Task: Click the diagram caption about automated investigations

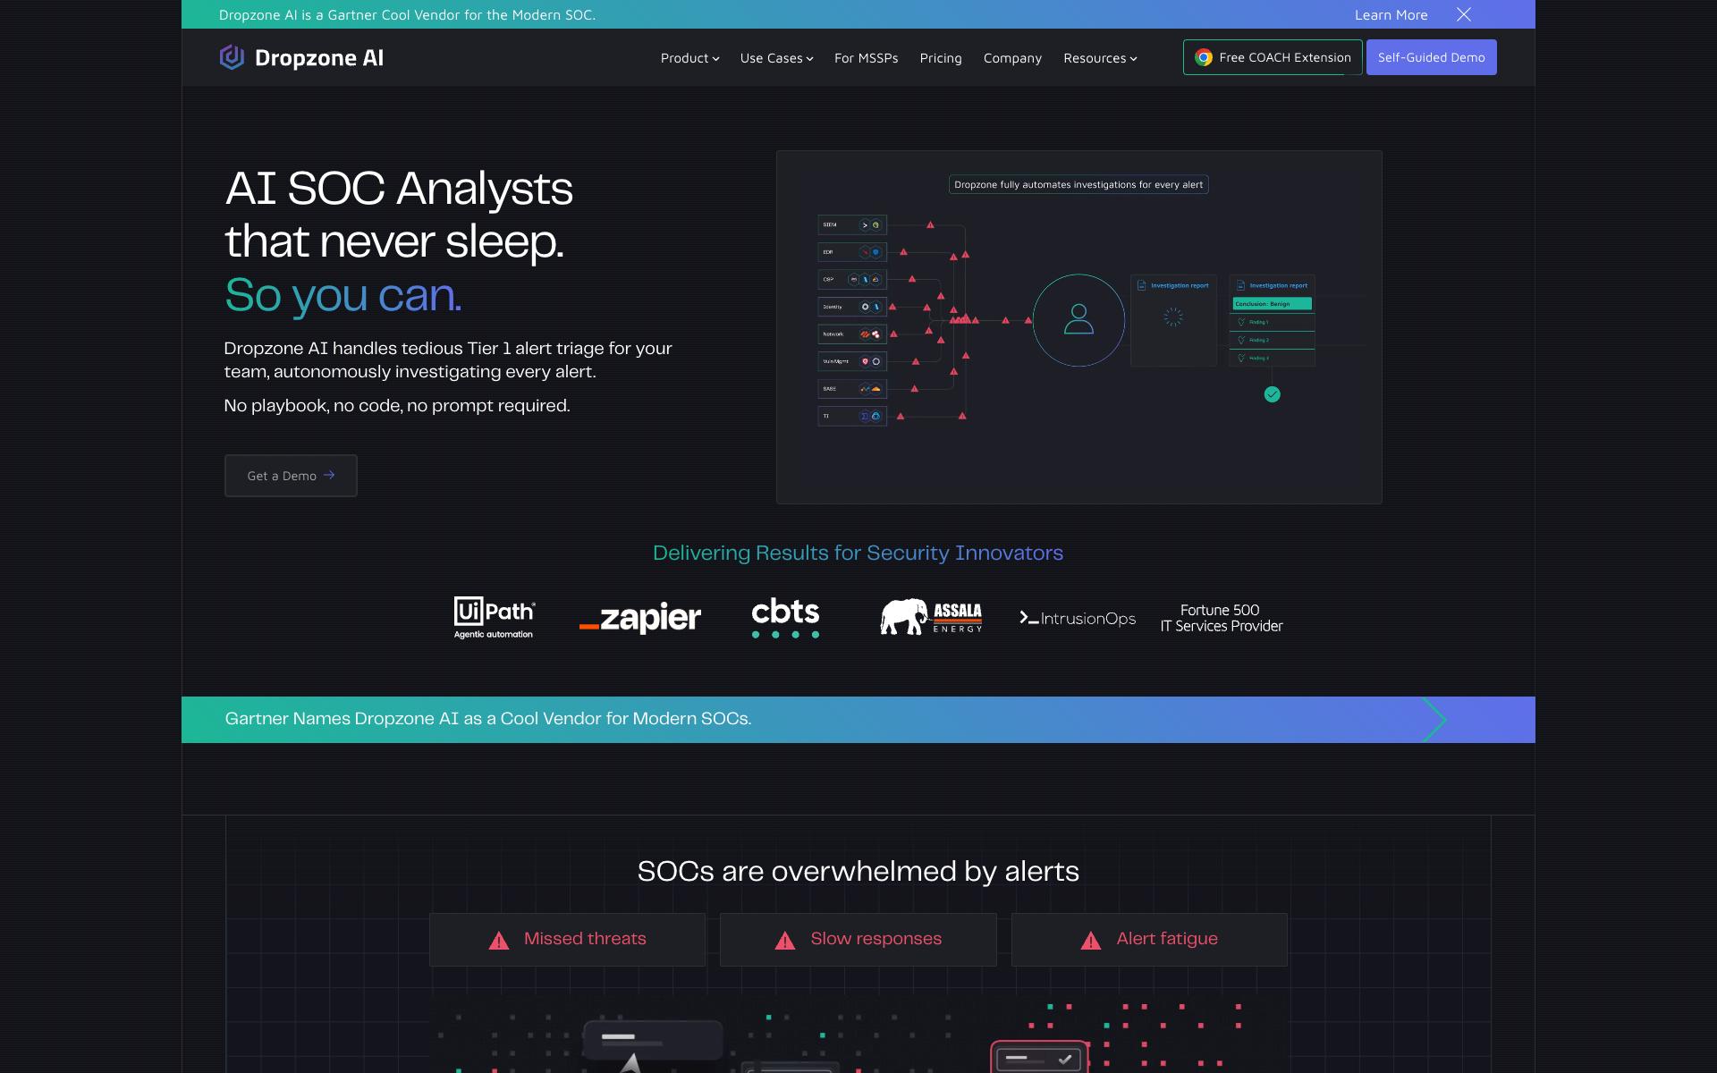Action: [1078, 185]
